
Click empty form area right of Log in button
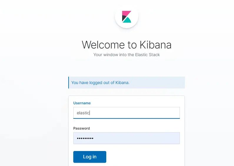click(x=144, y=157)
